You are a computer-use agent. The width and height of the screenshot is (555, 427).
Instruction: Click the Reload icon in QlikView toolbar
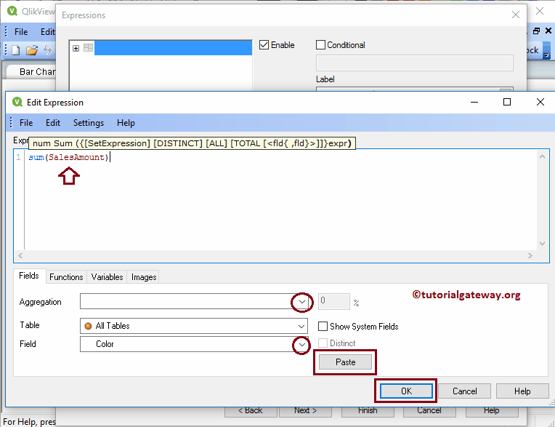point(47,50)
